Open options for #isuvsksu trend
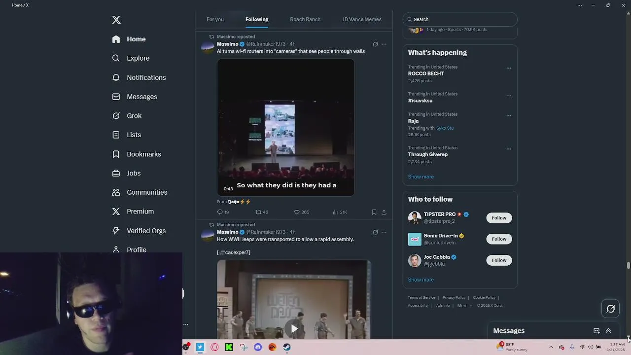Viewport: 631px width, 355px height. tap(509, 95)
